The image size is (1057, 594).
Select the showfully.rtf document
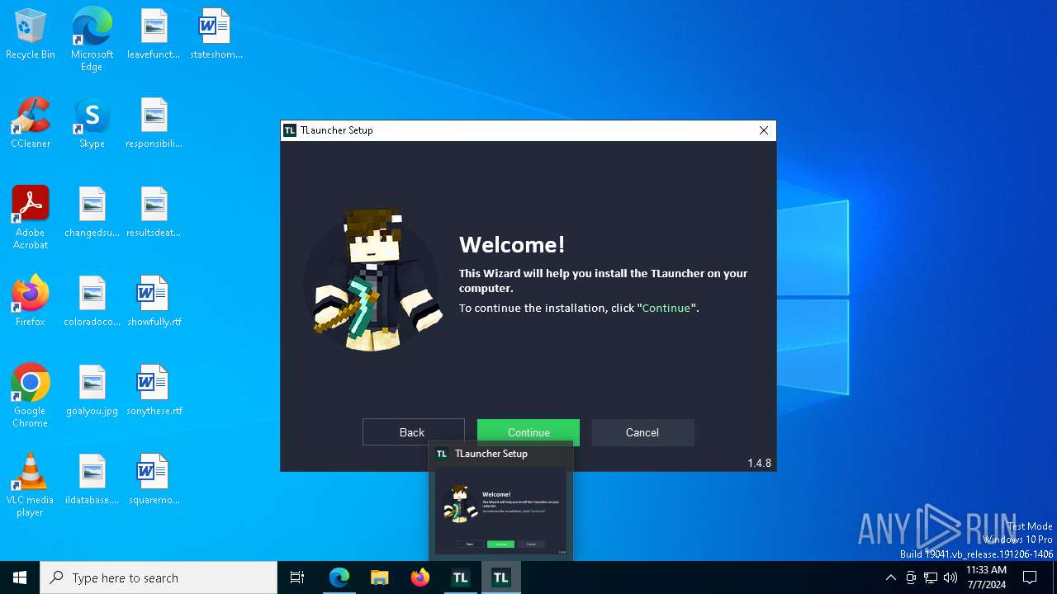click(154, 302)
